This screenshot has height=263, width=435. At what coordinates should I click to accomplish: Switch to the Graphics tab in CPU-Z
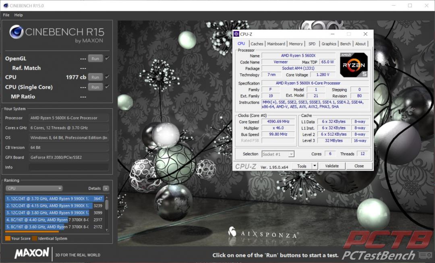click(329, 44)
